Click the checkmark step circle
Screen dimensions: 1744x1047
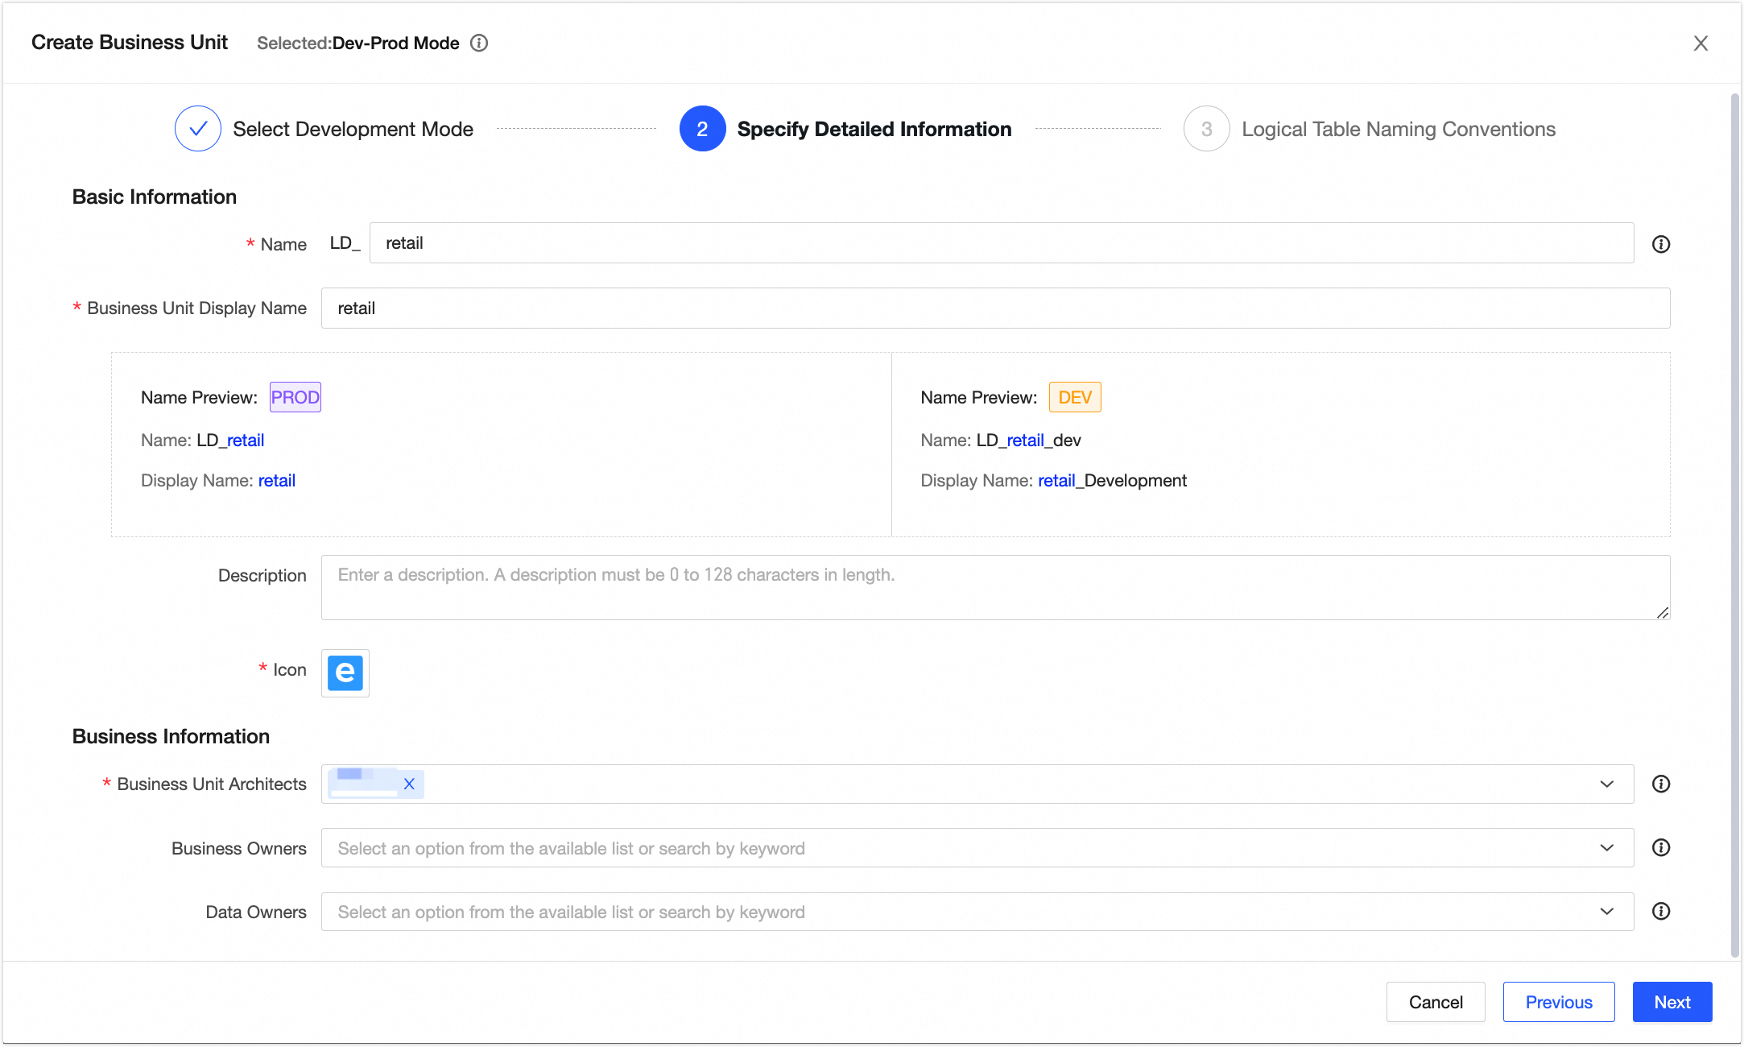pos(198,129)
